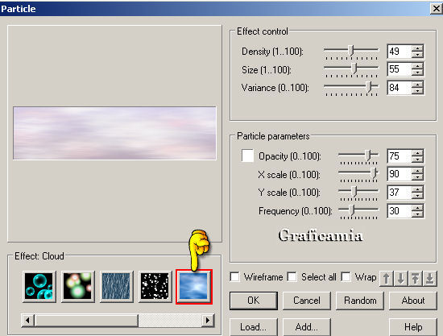Pick the white Snow particles effect
The image size is (443, 336).
click(x=155, y=286)
